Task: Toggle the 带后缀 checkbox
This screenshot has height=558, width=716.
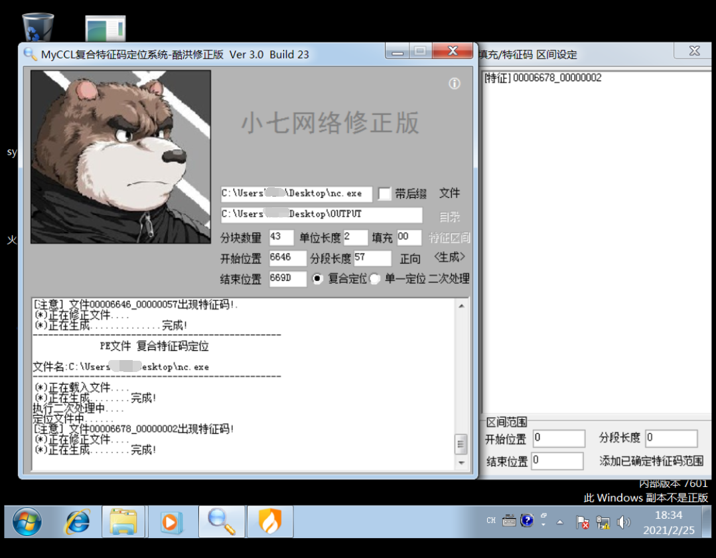Action: point(384,194)
